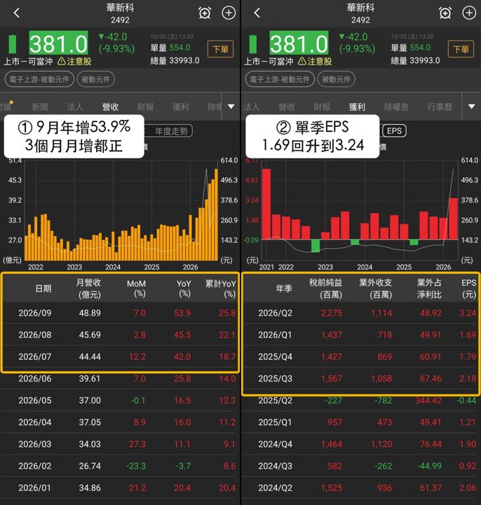The image size is (481, 505).
Task: Switch to 營收 tab on right screen
Action: 287,107
